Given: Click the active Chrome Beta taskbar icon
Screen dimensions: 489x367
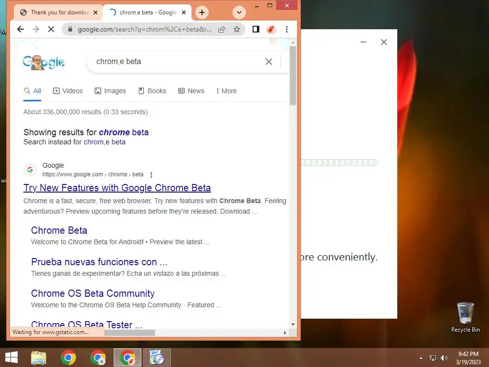Looking at the screenshot, I should [x=128, y=357].
